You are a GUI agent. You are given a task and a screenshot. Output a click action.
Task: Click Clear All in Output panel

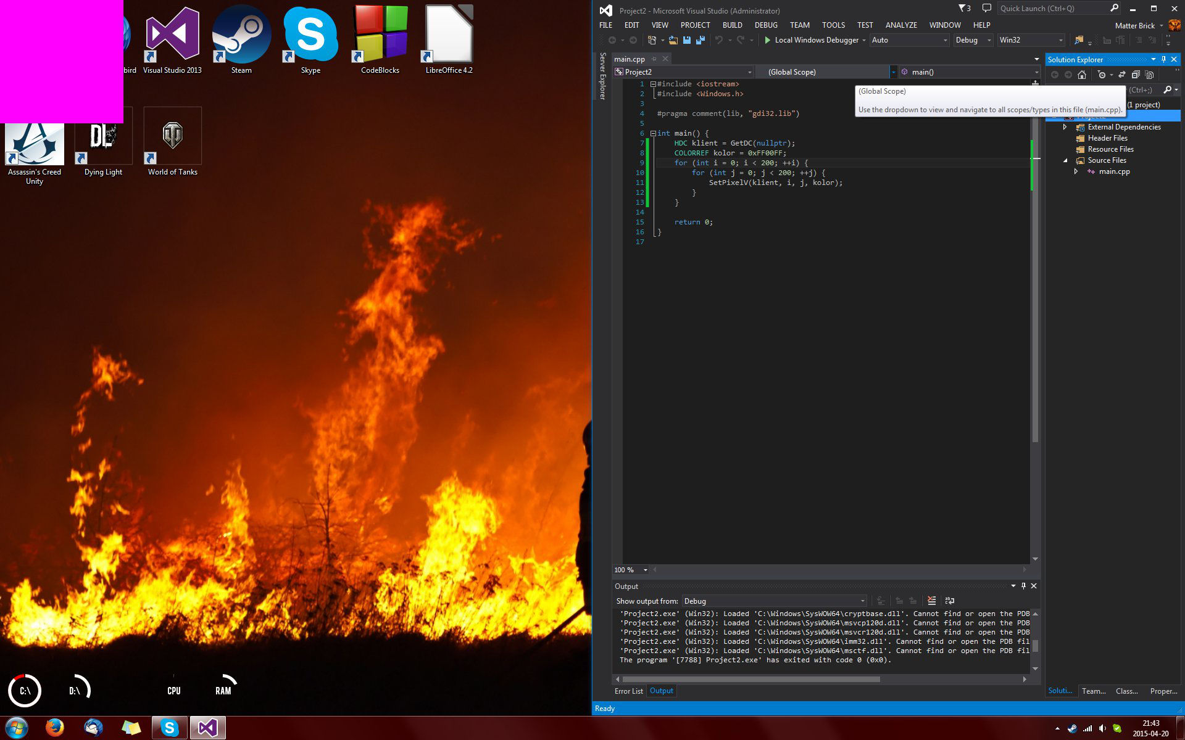(931, 601)
